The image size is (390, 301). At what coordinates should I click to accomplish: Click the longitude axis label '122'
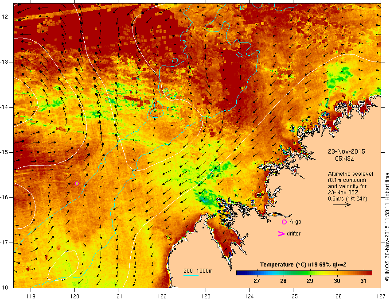162,296
